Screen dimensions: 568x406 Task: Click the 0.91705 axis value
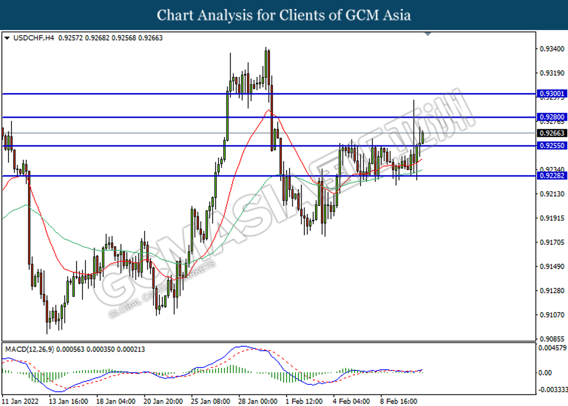tap(552, 242)
